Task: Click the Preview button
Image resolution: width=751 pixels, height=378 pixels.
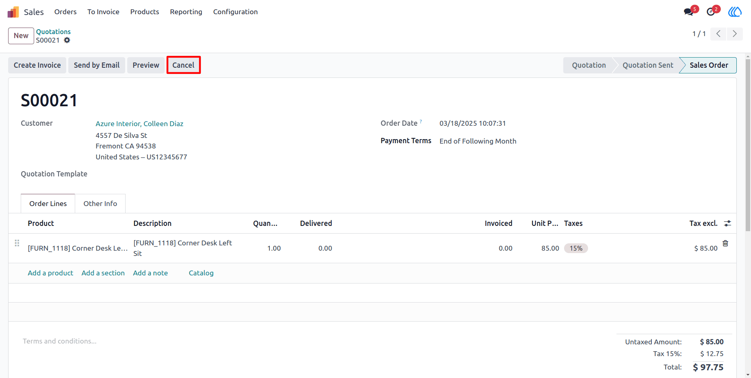Action: (146, 65)
